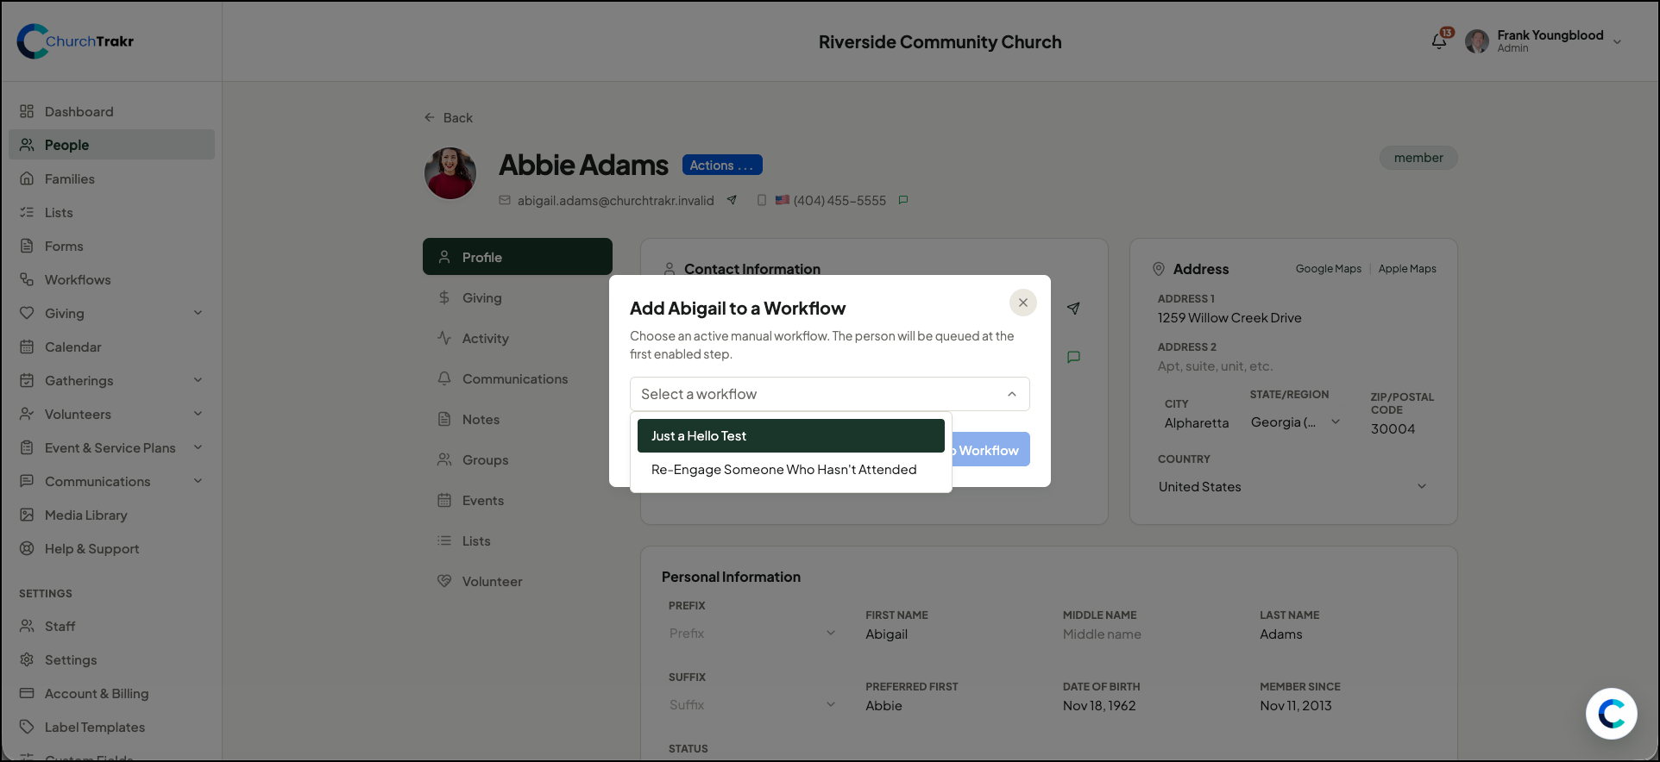Open the notifications bell icon
The height and width of the screenshot is (762, 1660).
tap(1438, 41)
